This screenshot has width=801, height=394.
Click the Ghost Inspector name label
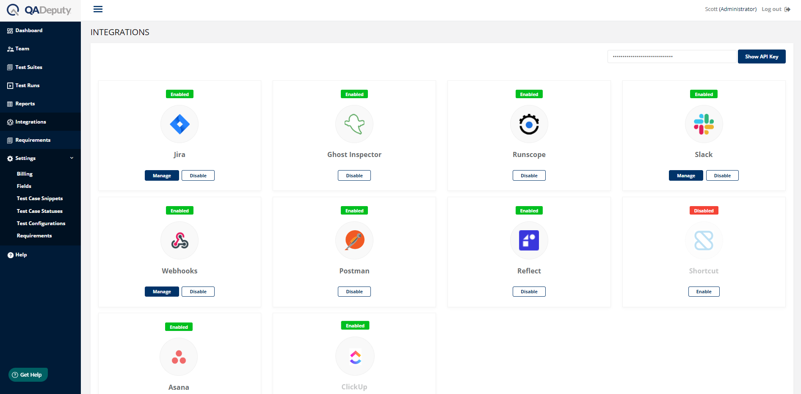pos(354,154)
